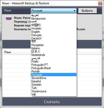The height and width of the screenshot is (108, 104).
Task: Select highlighted Русский list entry
Action: pyautogui.click(x=54, y=75)
